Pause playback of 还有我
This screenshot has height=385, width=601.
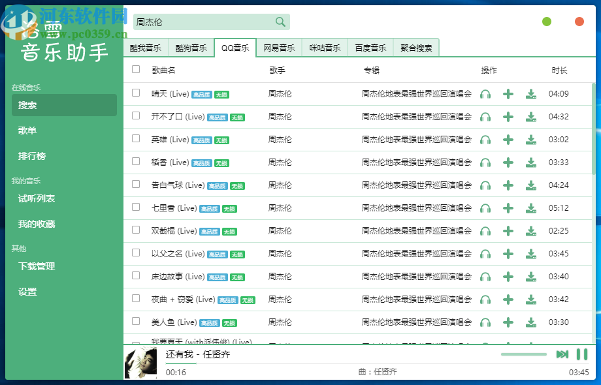pos(581,354)
